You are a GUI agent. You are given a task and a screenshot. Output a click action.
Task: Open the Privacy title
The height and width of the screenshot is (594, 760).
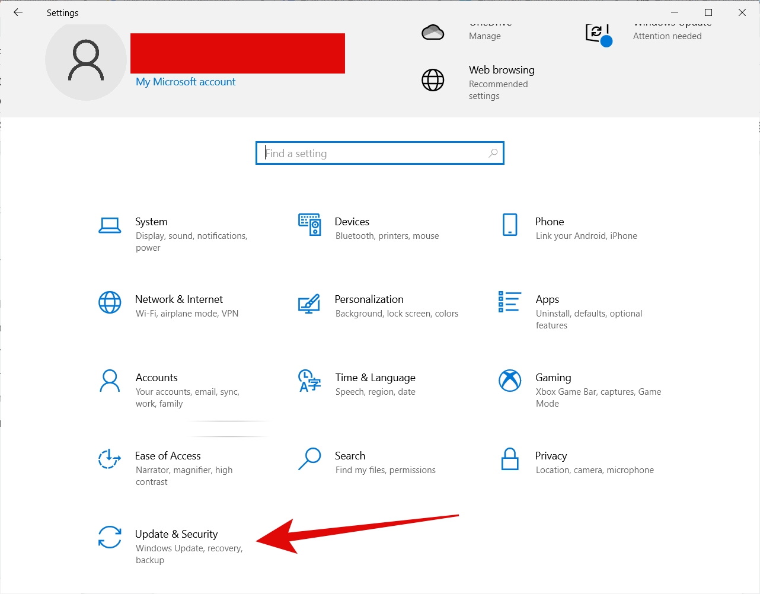[x=551, y=456]
